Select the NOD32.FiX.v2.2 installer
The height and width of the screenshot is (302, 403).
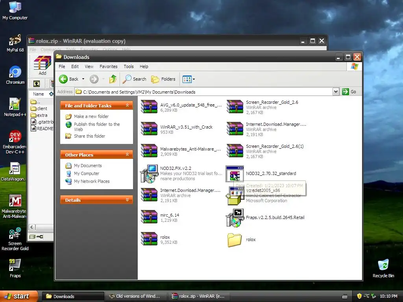click(181, 173)
